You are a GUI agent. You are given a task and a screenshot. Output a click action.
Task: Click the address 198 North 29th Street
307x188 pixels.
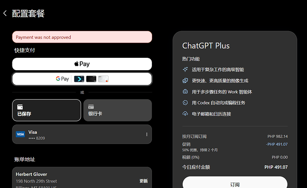click(36, 181)
